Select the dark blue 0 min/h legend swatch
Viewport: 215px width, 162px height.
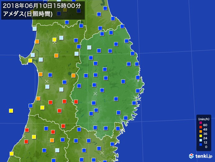pyautogui.click(x=201, y=144)
